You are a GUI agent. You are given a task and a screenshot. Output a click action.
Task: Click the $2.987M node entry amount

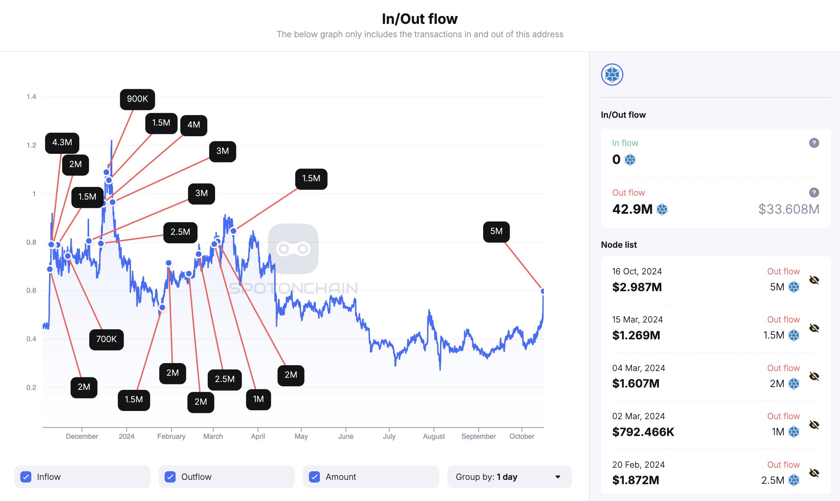pyautogui.click(x=637, y=287)
